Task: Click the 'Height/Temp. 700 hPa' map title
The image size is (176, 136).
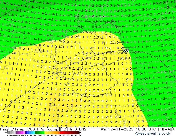Action: click(x=22, y=129)
